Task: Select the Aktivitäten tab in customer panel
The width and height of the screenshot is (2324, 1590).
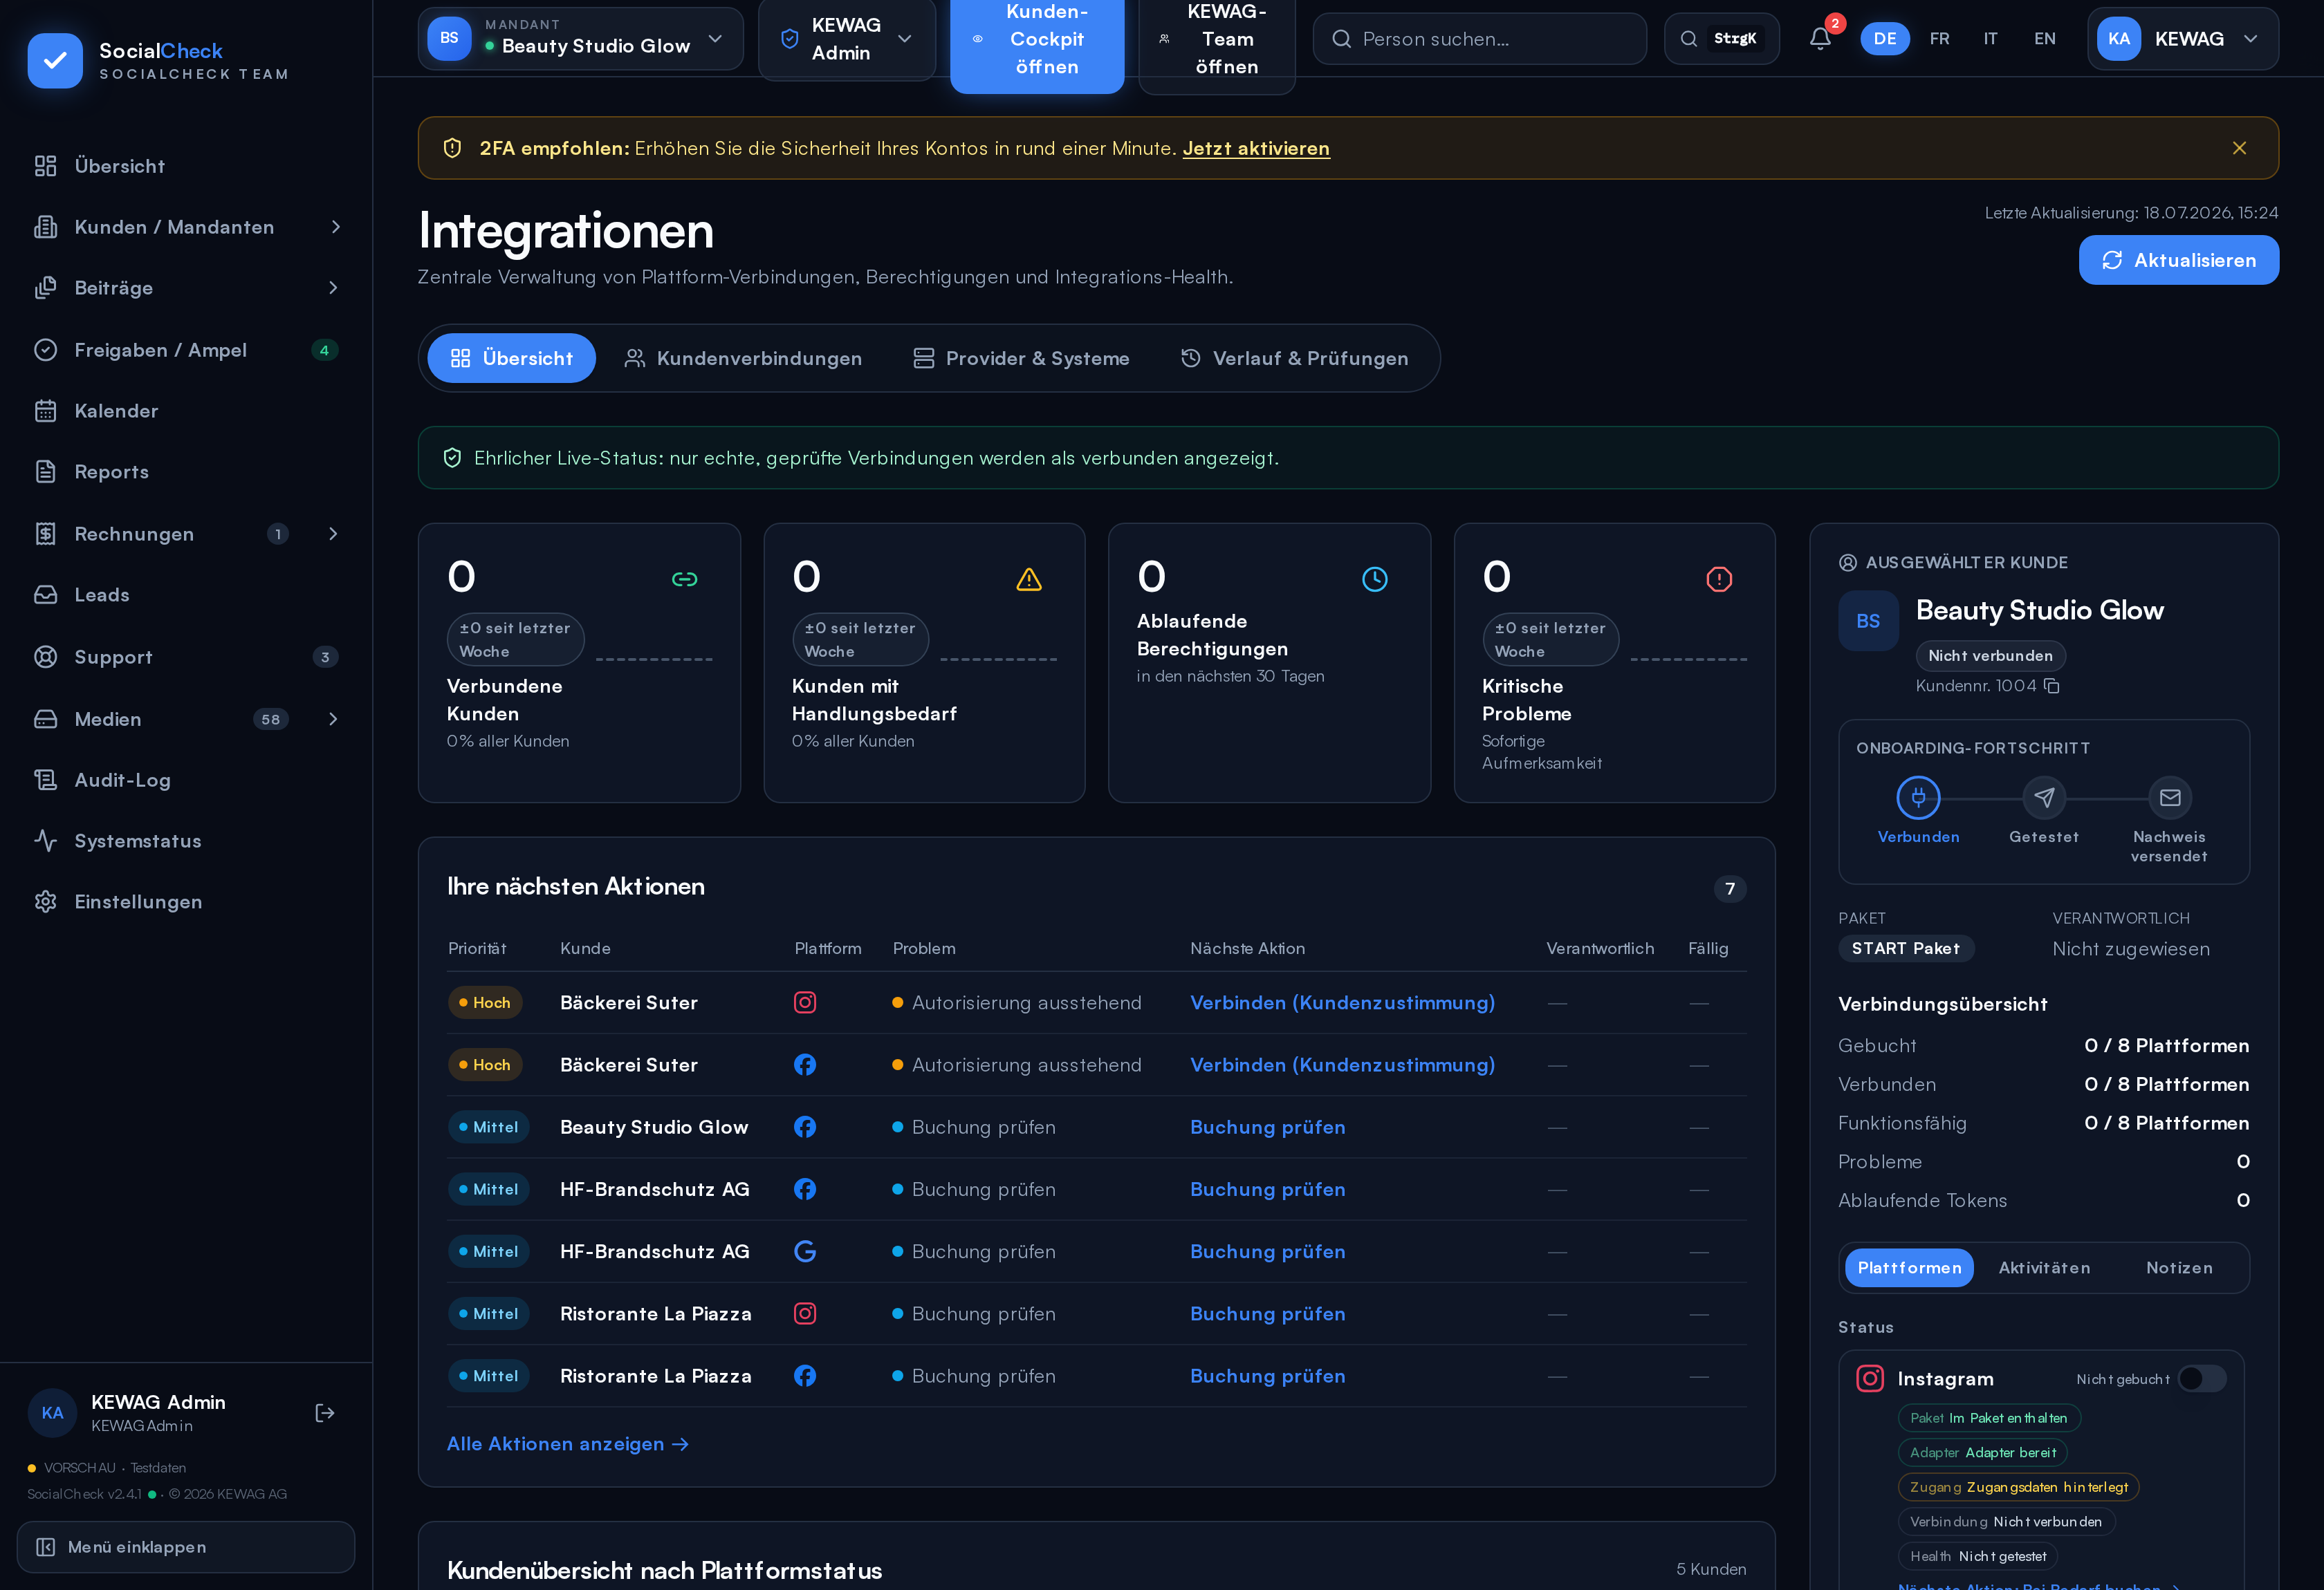Action: [x=2044, y=1269]
